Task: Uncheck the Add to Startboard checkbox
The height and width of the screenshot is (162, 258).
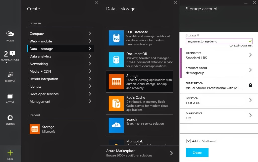Action: coord(189,141)
